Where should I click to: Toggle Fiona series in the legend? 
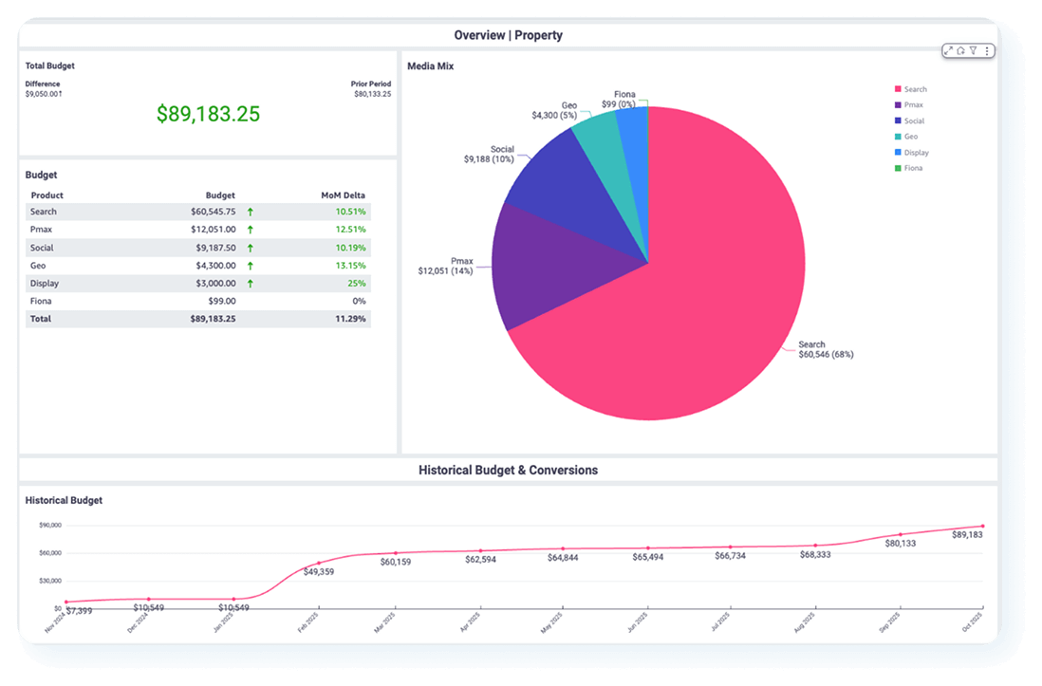click(913, 168)
